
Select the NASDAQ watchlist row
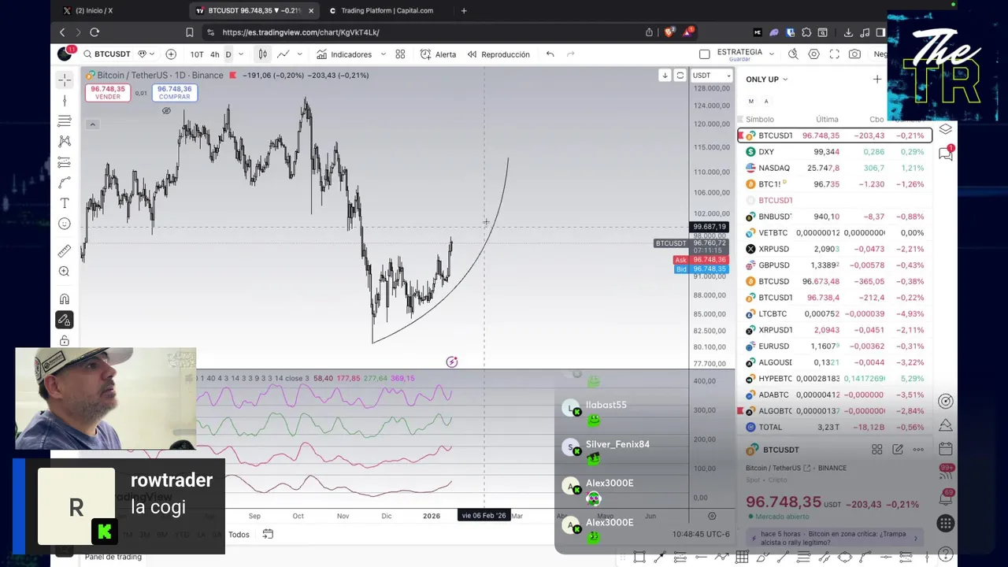pos(835,168)
